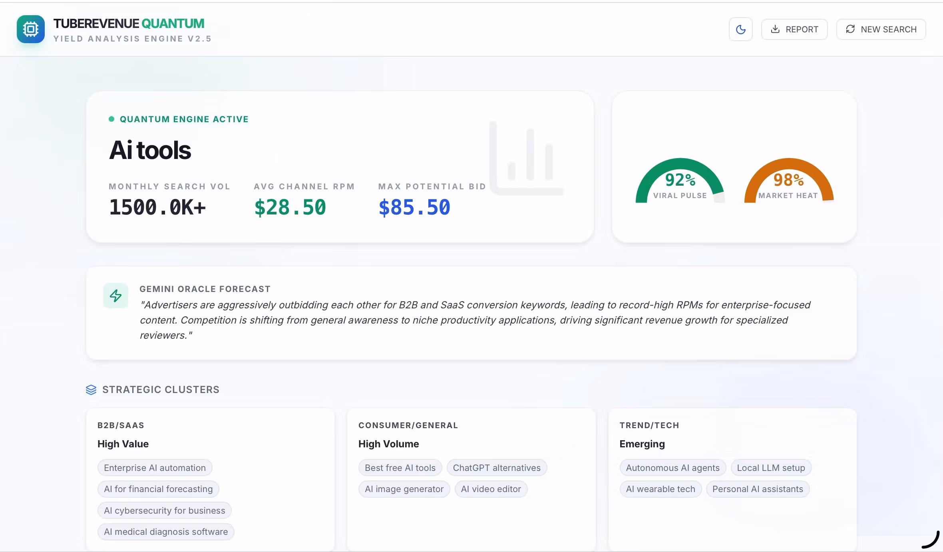Viewport: 943px width, 552px height.
Task: Click the Market Heat 98% gauge
Action: 788,182
